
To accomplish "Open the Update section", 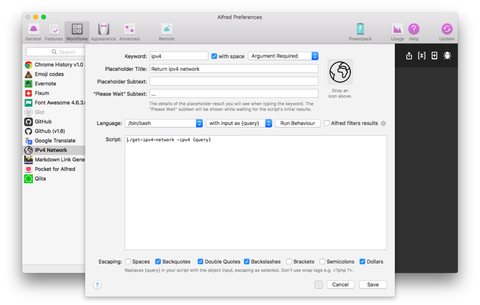I will [x=447, y=32].
